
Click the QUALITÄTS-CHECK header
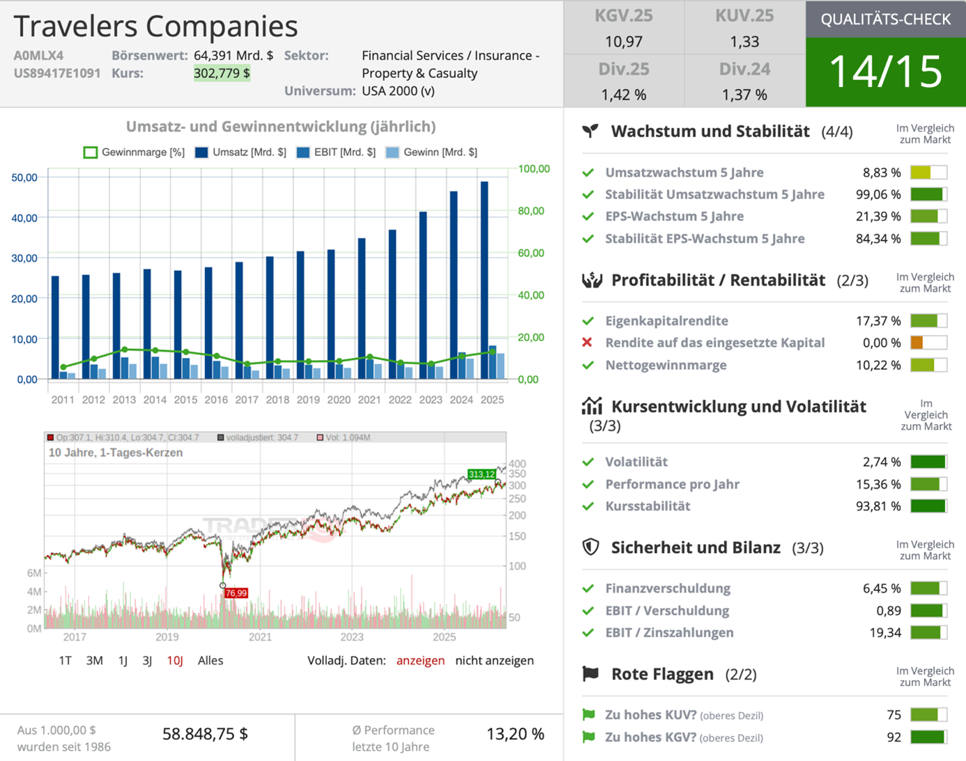886,19
